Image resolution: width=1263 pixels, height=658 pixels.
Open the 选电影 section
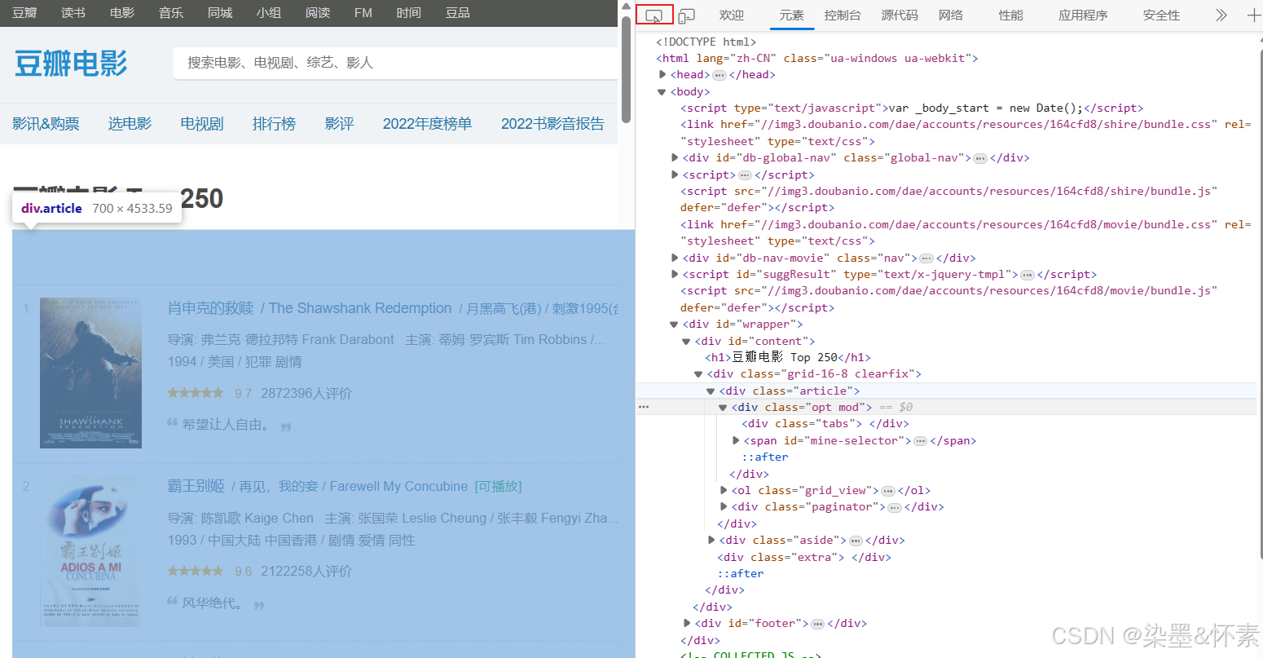130,124
